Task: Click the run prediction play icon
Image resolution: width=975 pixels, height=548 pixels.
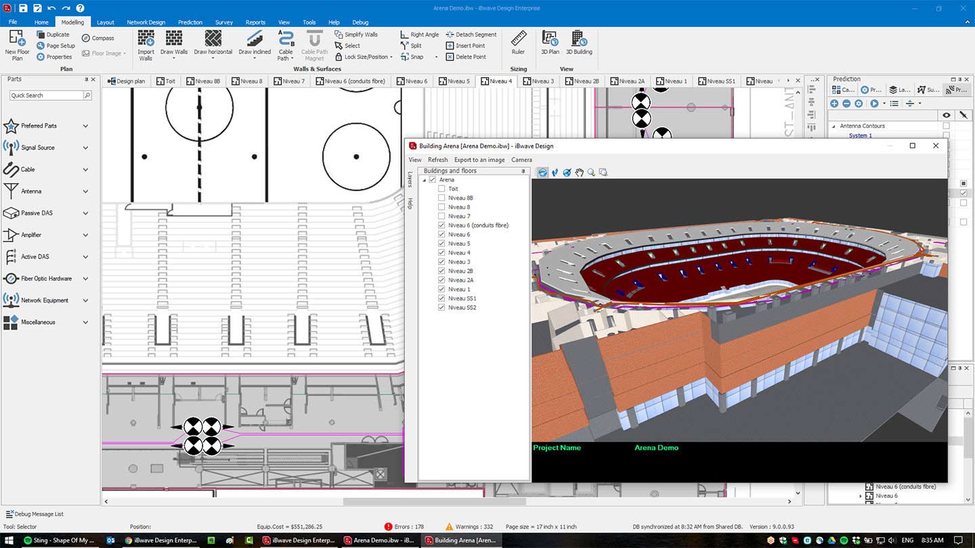Action: [x=875, y=104]
